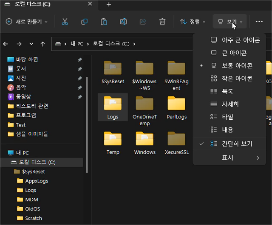272x225 pixels.
Task: Expand the 표시 submenu
Action: [229, 158]
